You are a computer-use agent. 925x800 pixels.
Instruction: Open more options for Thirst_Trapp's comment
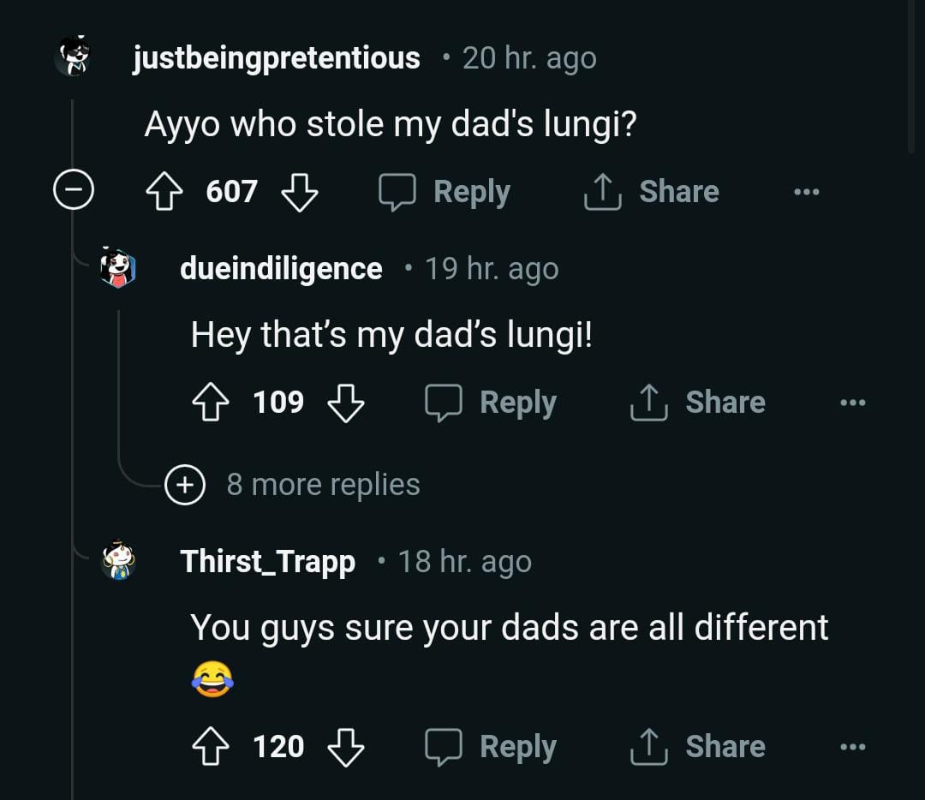tap(852, 746)
